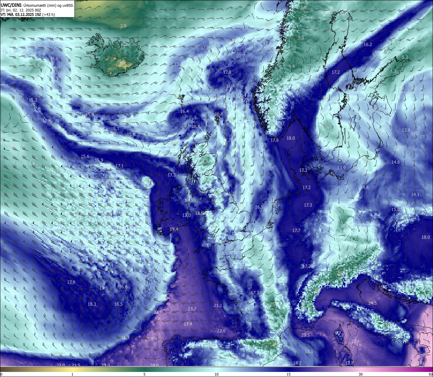Click the "30" tick on the color scale

pos(361,374)
